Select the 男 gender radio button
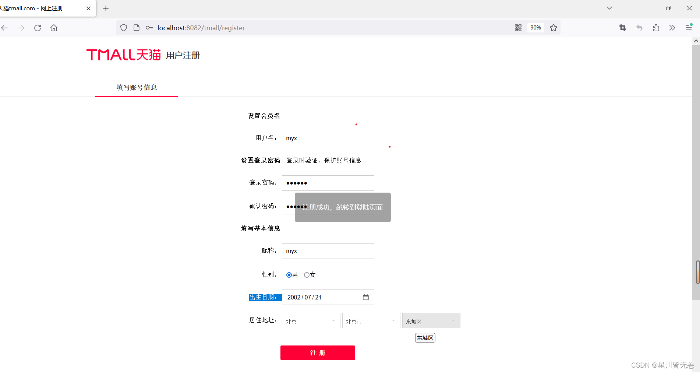 click(x=289, y=275)
